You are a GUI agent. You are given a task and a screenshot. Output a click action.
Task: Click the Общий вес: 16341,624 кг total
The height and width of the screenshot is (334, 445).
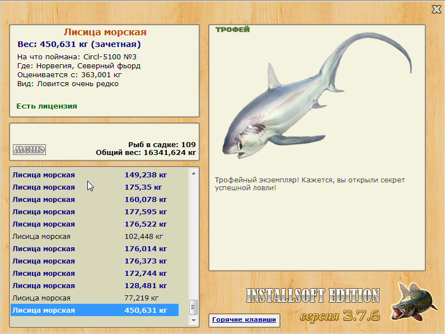[x=146, y=153]
